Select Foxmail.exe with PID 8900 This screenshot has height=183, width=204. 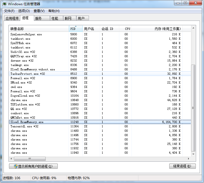click(x=100, y=78)
